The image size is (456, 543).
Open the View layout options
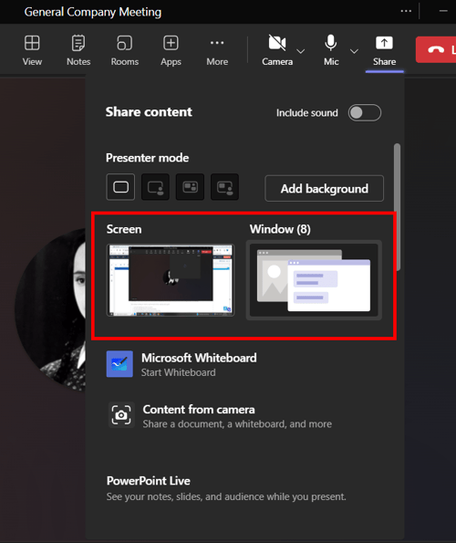click(32, 50)
